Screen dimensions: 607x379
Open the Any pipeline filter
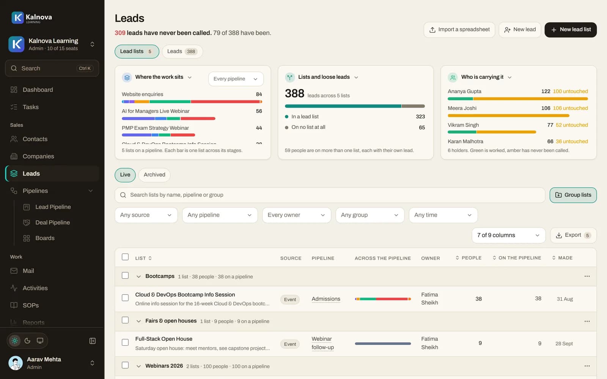tap(220, 215)
